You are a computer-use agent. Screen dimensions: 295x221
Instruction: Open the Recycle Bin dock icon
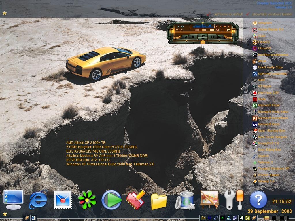185,200
